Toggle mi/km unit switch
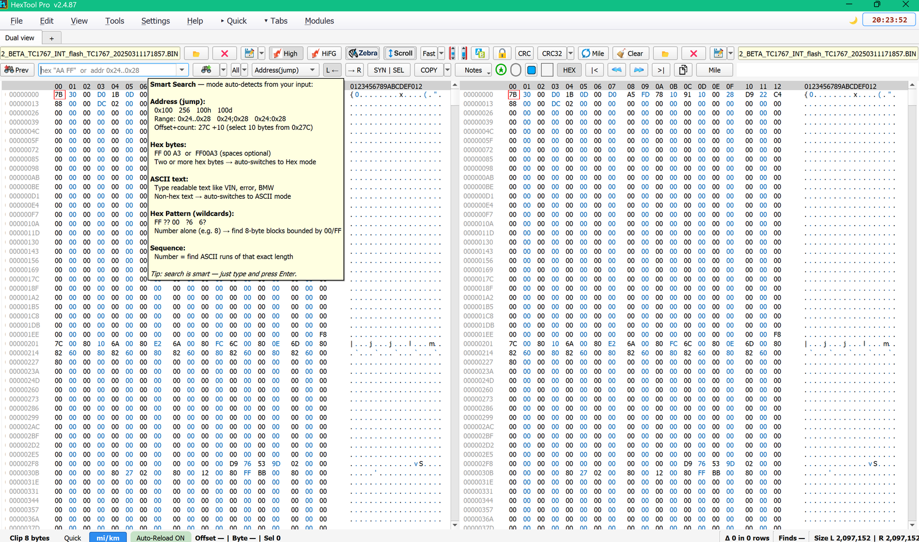The width and height of the screenshot is (919, 542). 108,538
